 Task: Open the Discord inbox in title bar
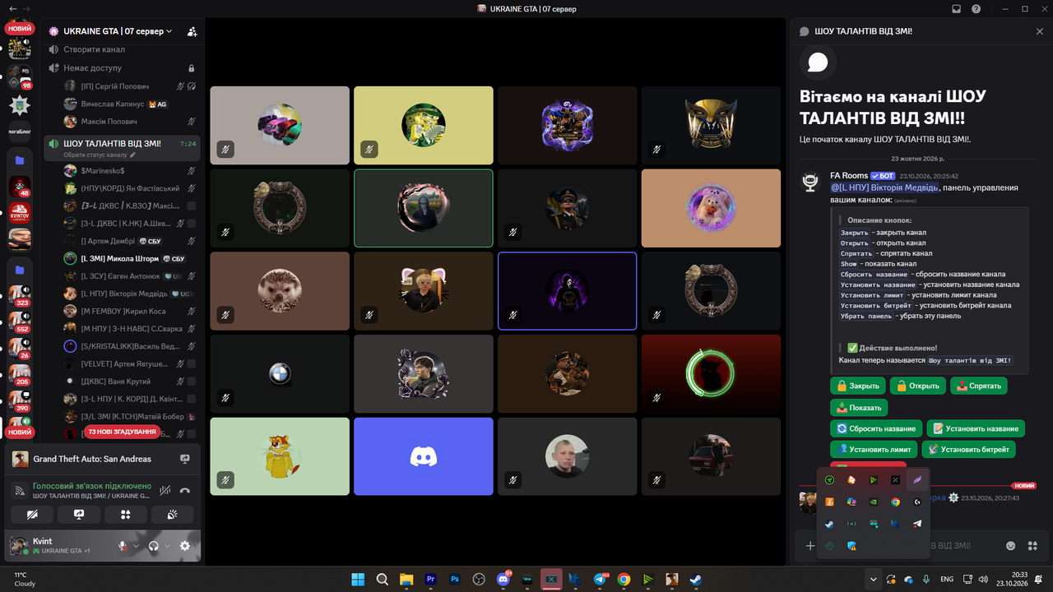957,9
